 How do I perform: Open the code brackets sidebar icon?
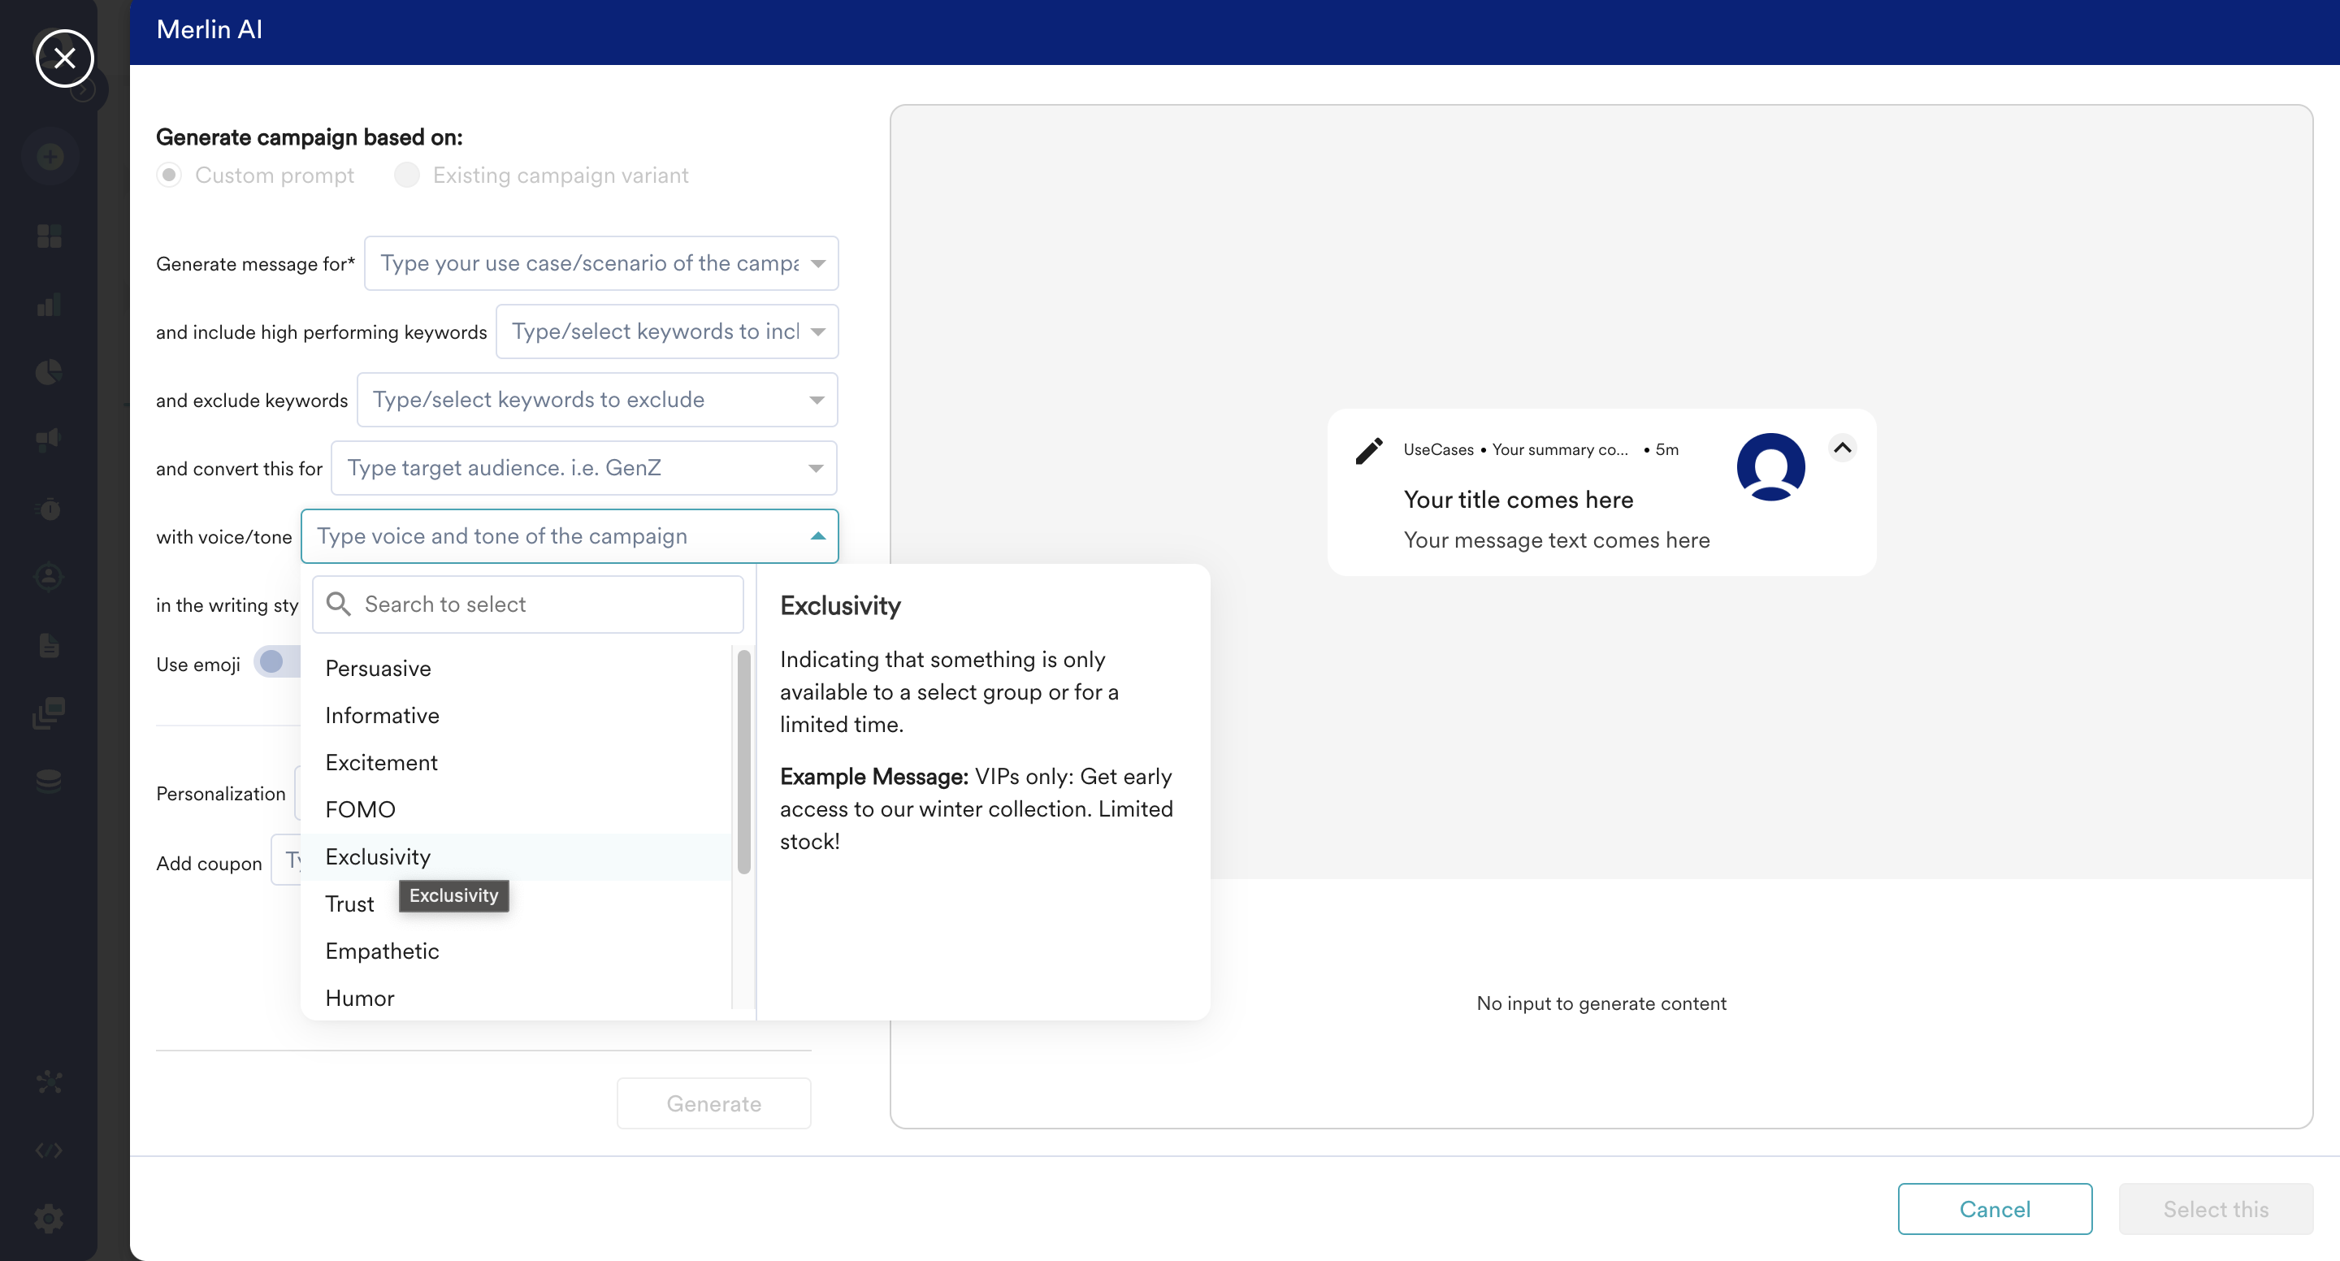(49, 1150)
